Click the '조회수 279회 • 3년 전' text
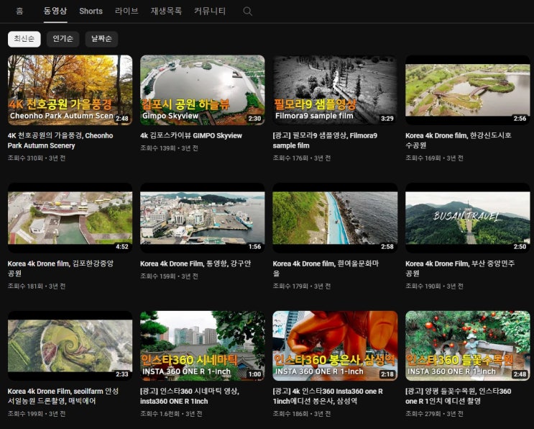The image size is (534, 429). (434, 414)
